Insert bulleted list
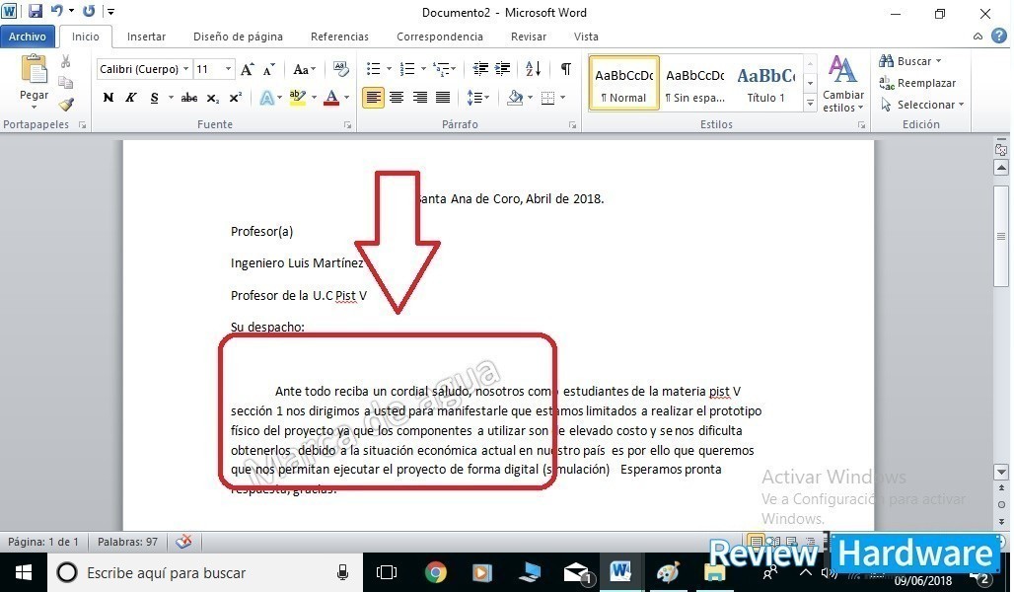 tap(373, 69)
